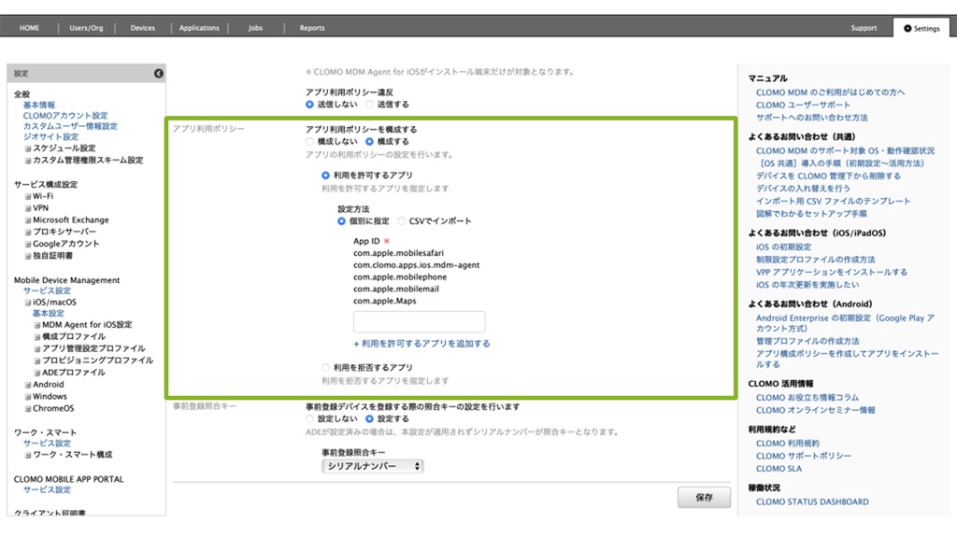
Task: Choose the CSVでインポート radio option
Action: click(402, 221)
